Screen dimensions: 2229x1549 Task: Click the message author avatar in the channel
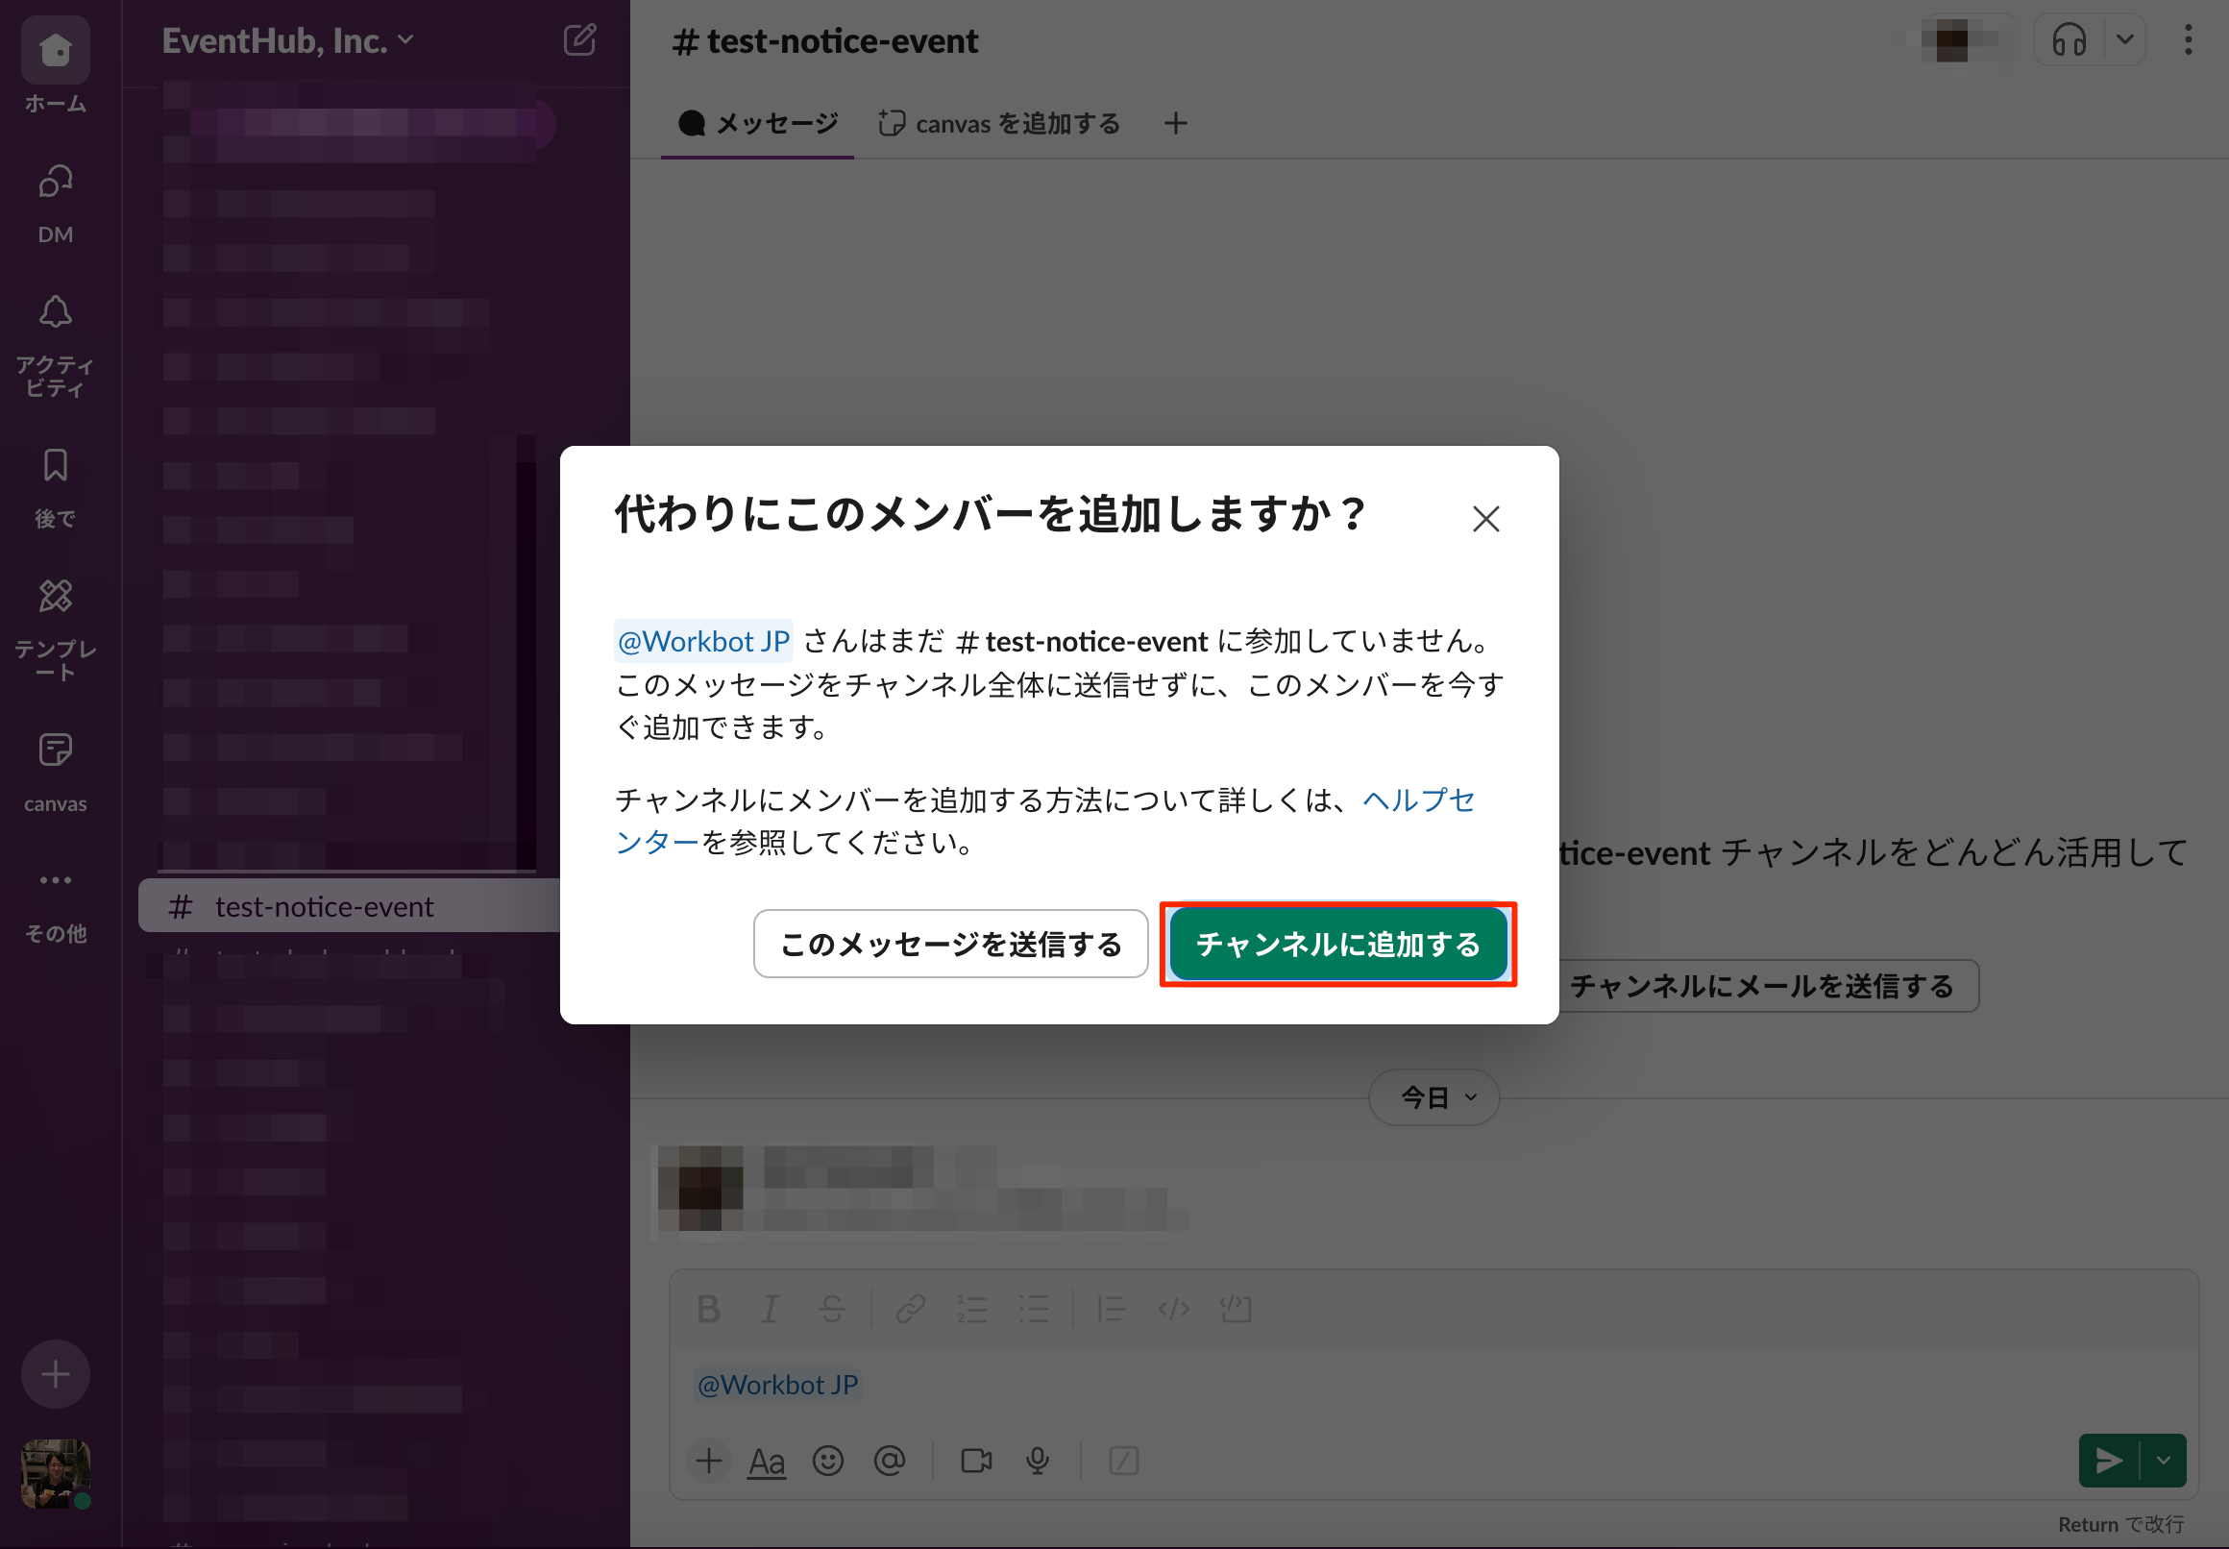(700, 1188)
